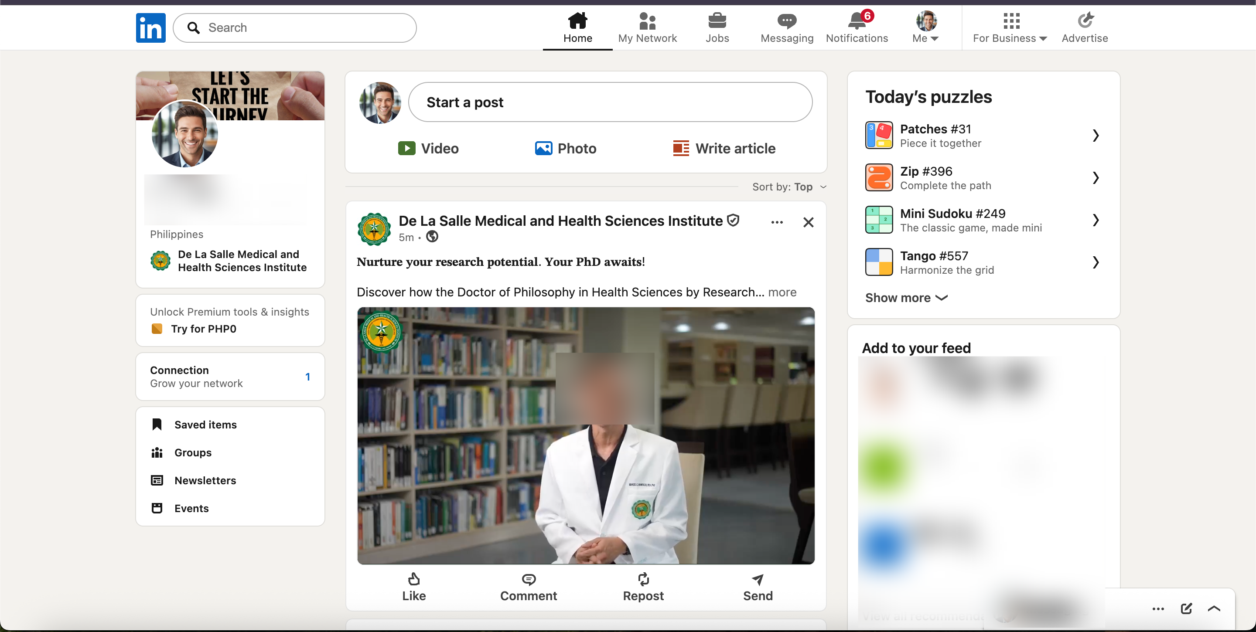Click the LinkedIn logo
This screenshot has width=1256, height=632.
pos(150,28)
